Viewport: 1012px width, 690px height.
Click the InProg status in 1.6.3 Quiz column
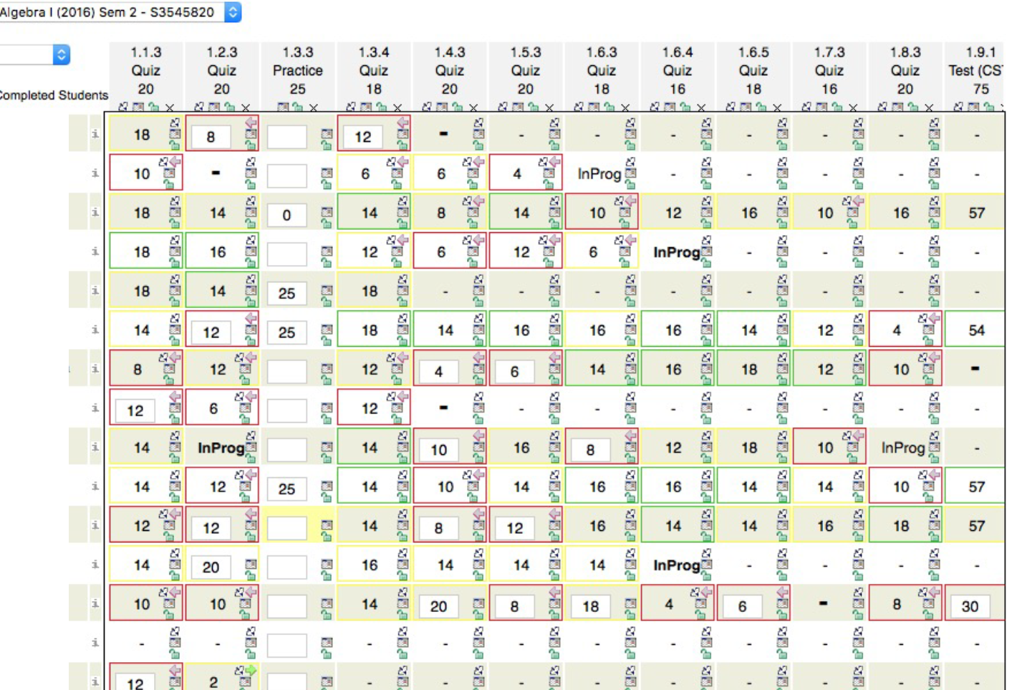599,174
